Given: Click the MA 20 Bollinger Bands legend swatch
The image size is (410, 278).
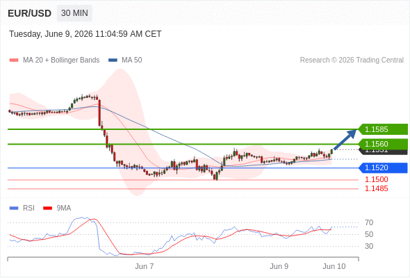Looking at the screenshot, I should pyautogui.click(x=14, y=60).
